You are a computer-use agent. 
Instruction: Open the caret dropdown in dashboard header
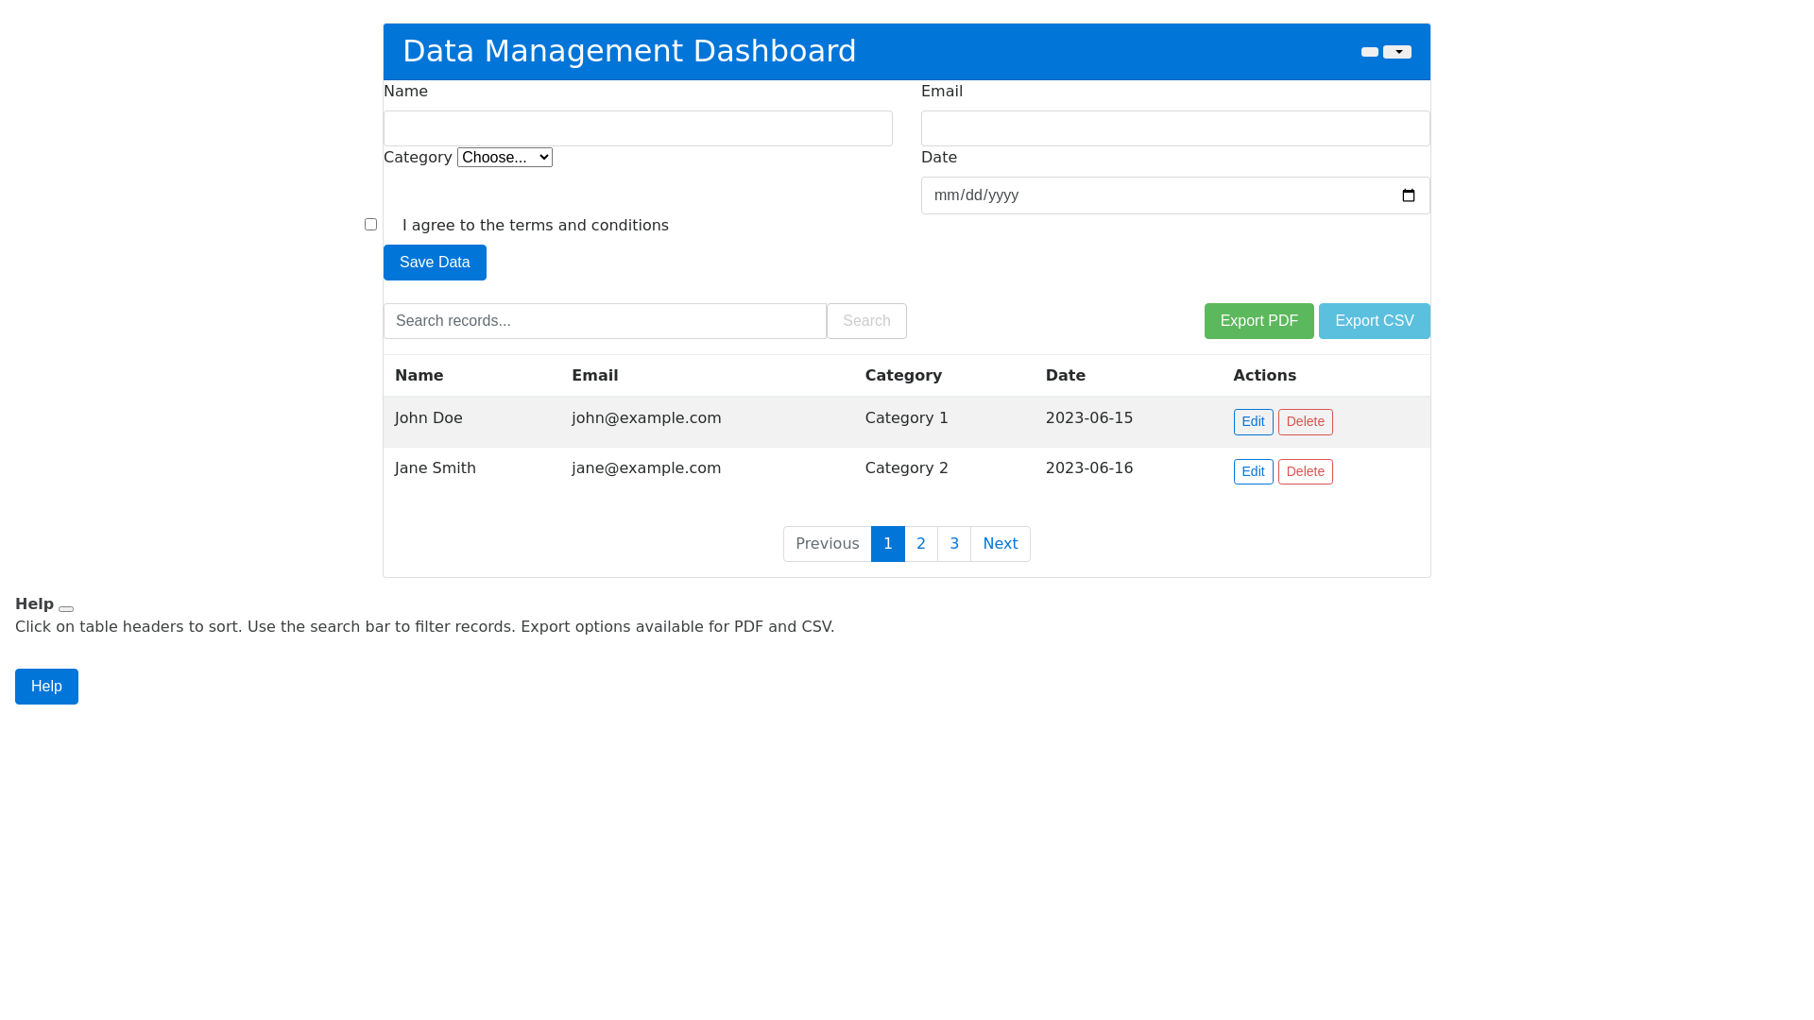[1397, 52]
